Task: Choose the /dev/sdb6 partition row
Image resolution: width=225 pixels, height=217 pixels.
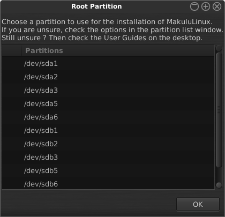Action: [108, 184]
